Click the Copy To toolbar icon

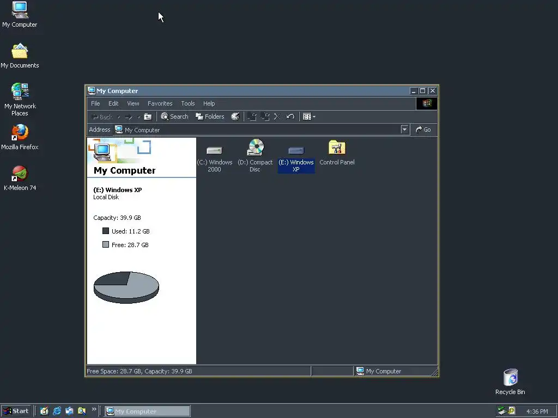[265, 116]
